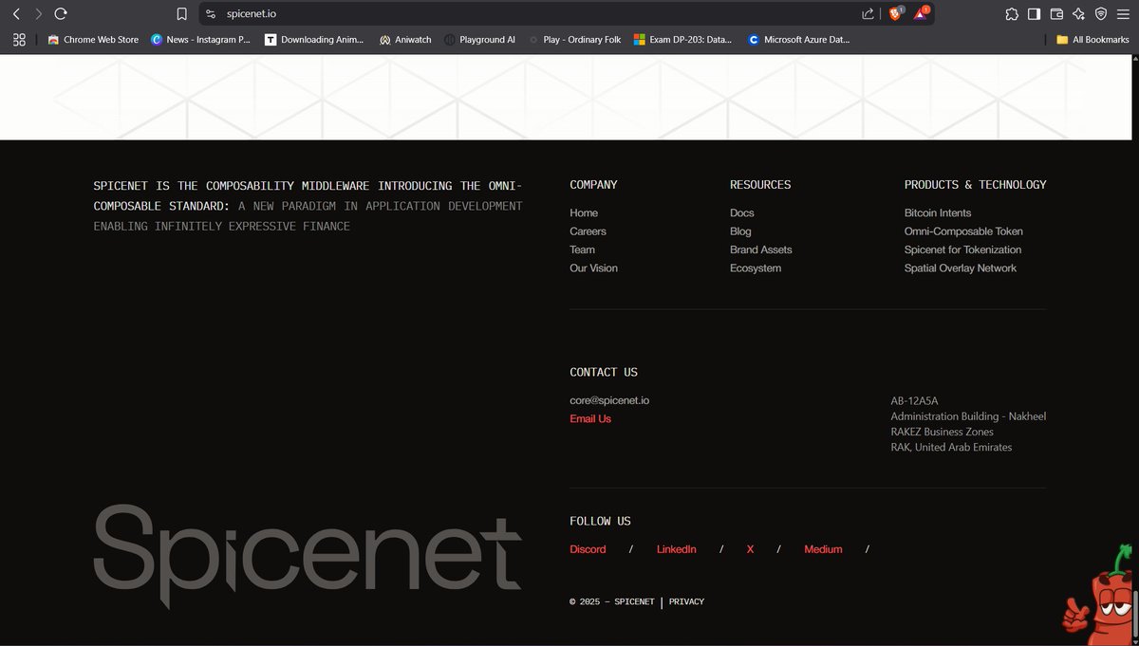Screen dimensions: 1139x646
Task: Click the PRODUCTS & TECHNOLOGY heading
Action: tap(975, 185)
